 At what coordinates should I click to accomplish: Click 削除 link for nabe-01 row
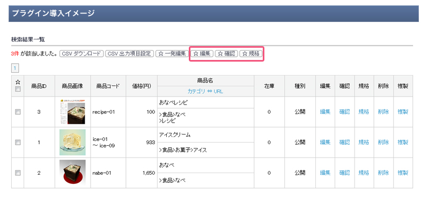383,173
